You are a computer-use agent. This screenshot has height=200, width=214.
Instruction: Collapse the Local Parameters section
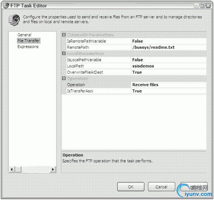(64, 53)
